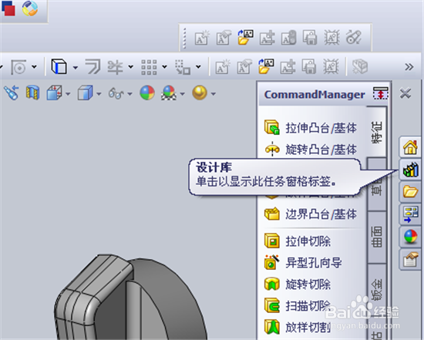Click Insert Block folder icon in docked toolbar
This screenshot has height=340, width=424.
tap(266, 66)
